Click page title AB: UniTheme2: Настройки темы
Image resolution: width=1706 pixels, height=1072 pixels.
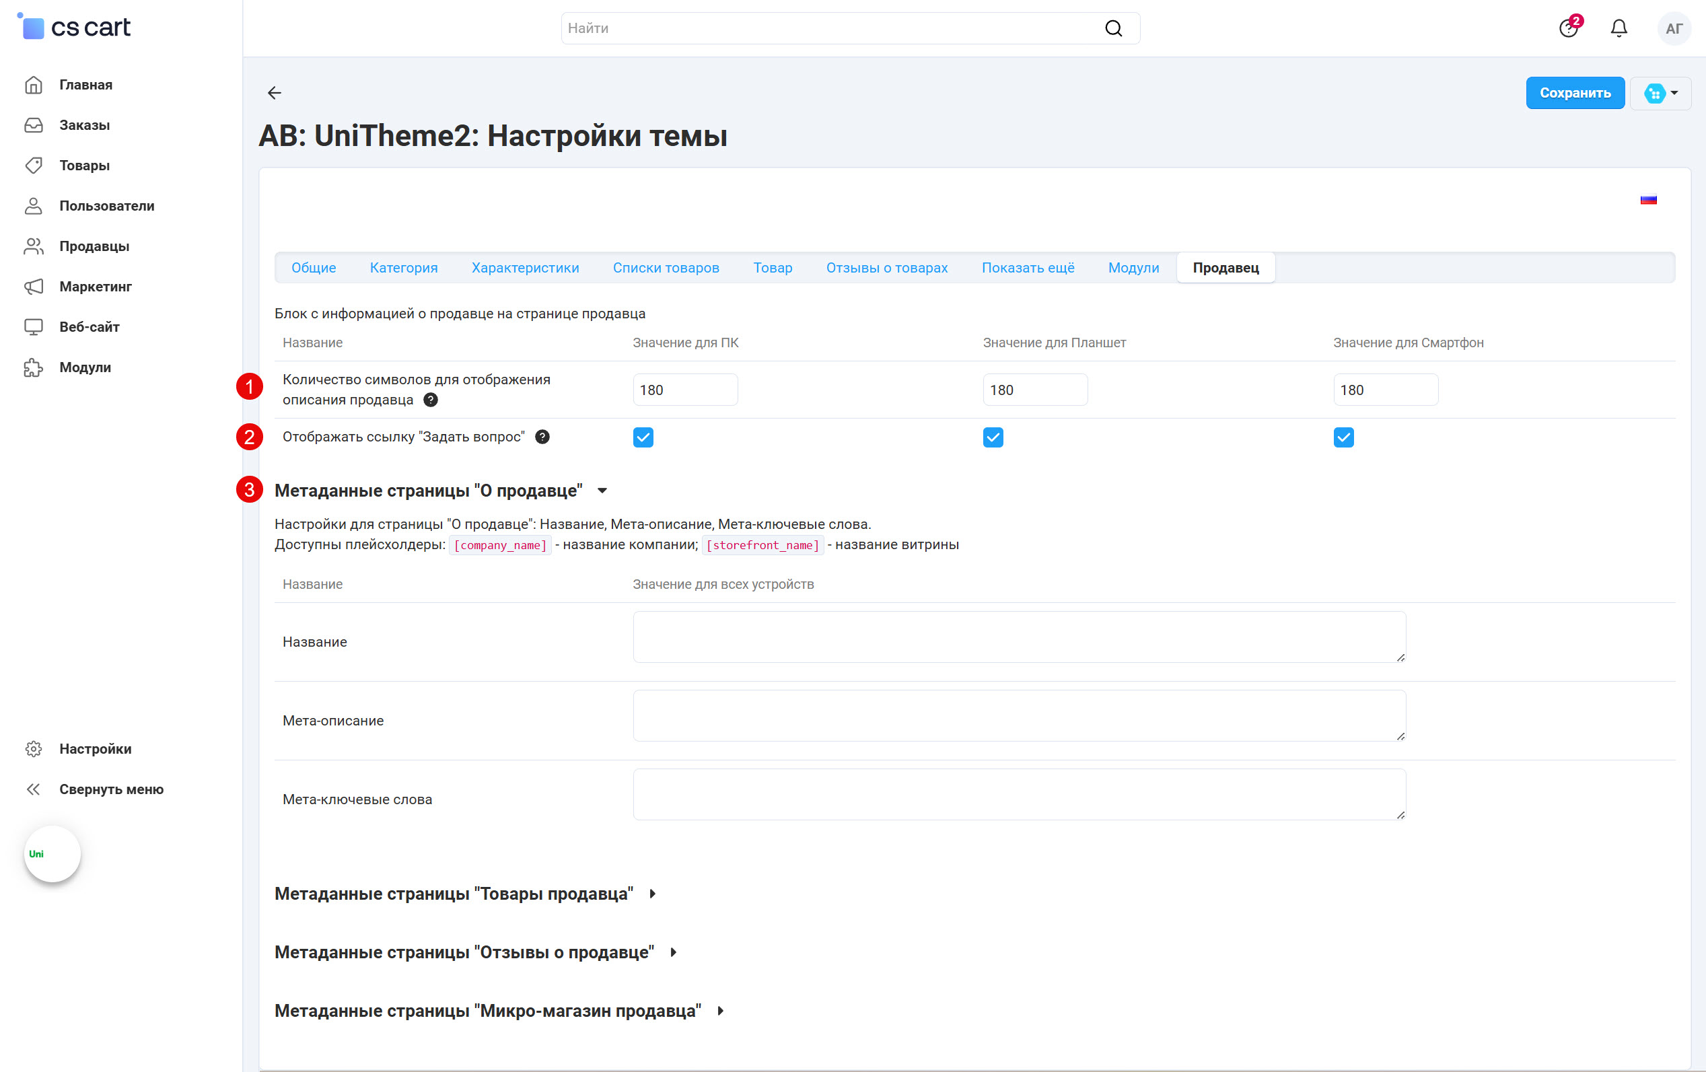[x=493, y=136]
